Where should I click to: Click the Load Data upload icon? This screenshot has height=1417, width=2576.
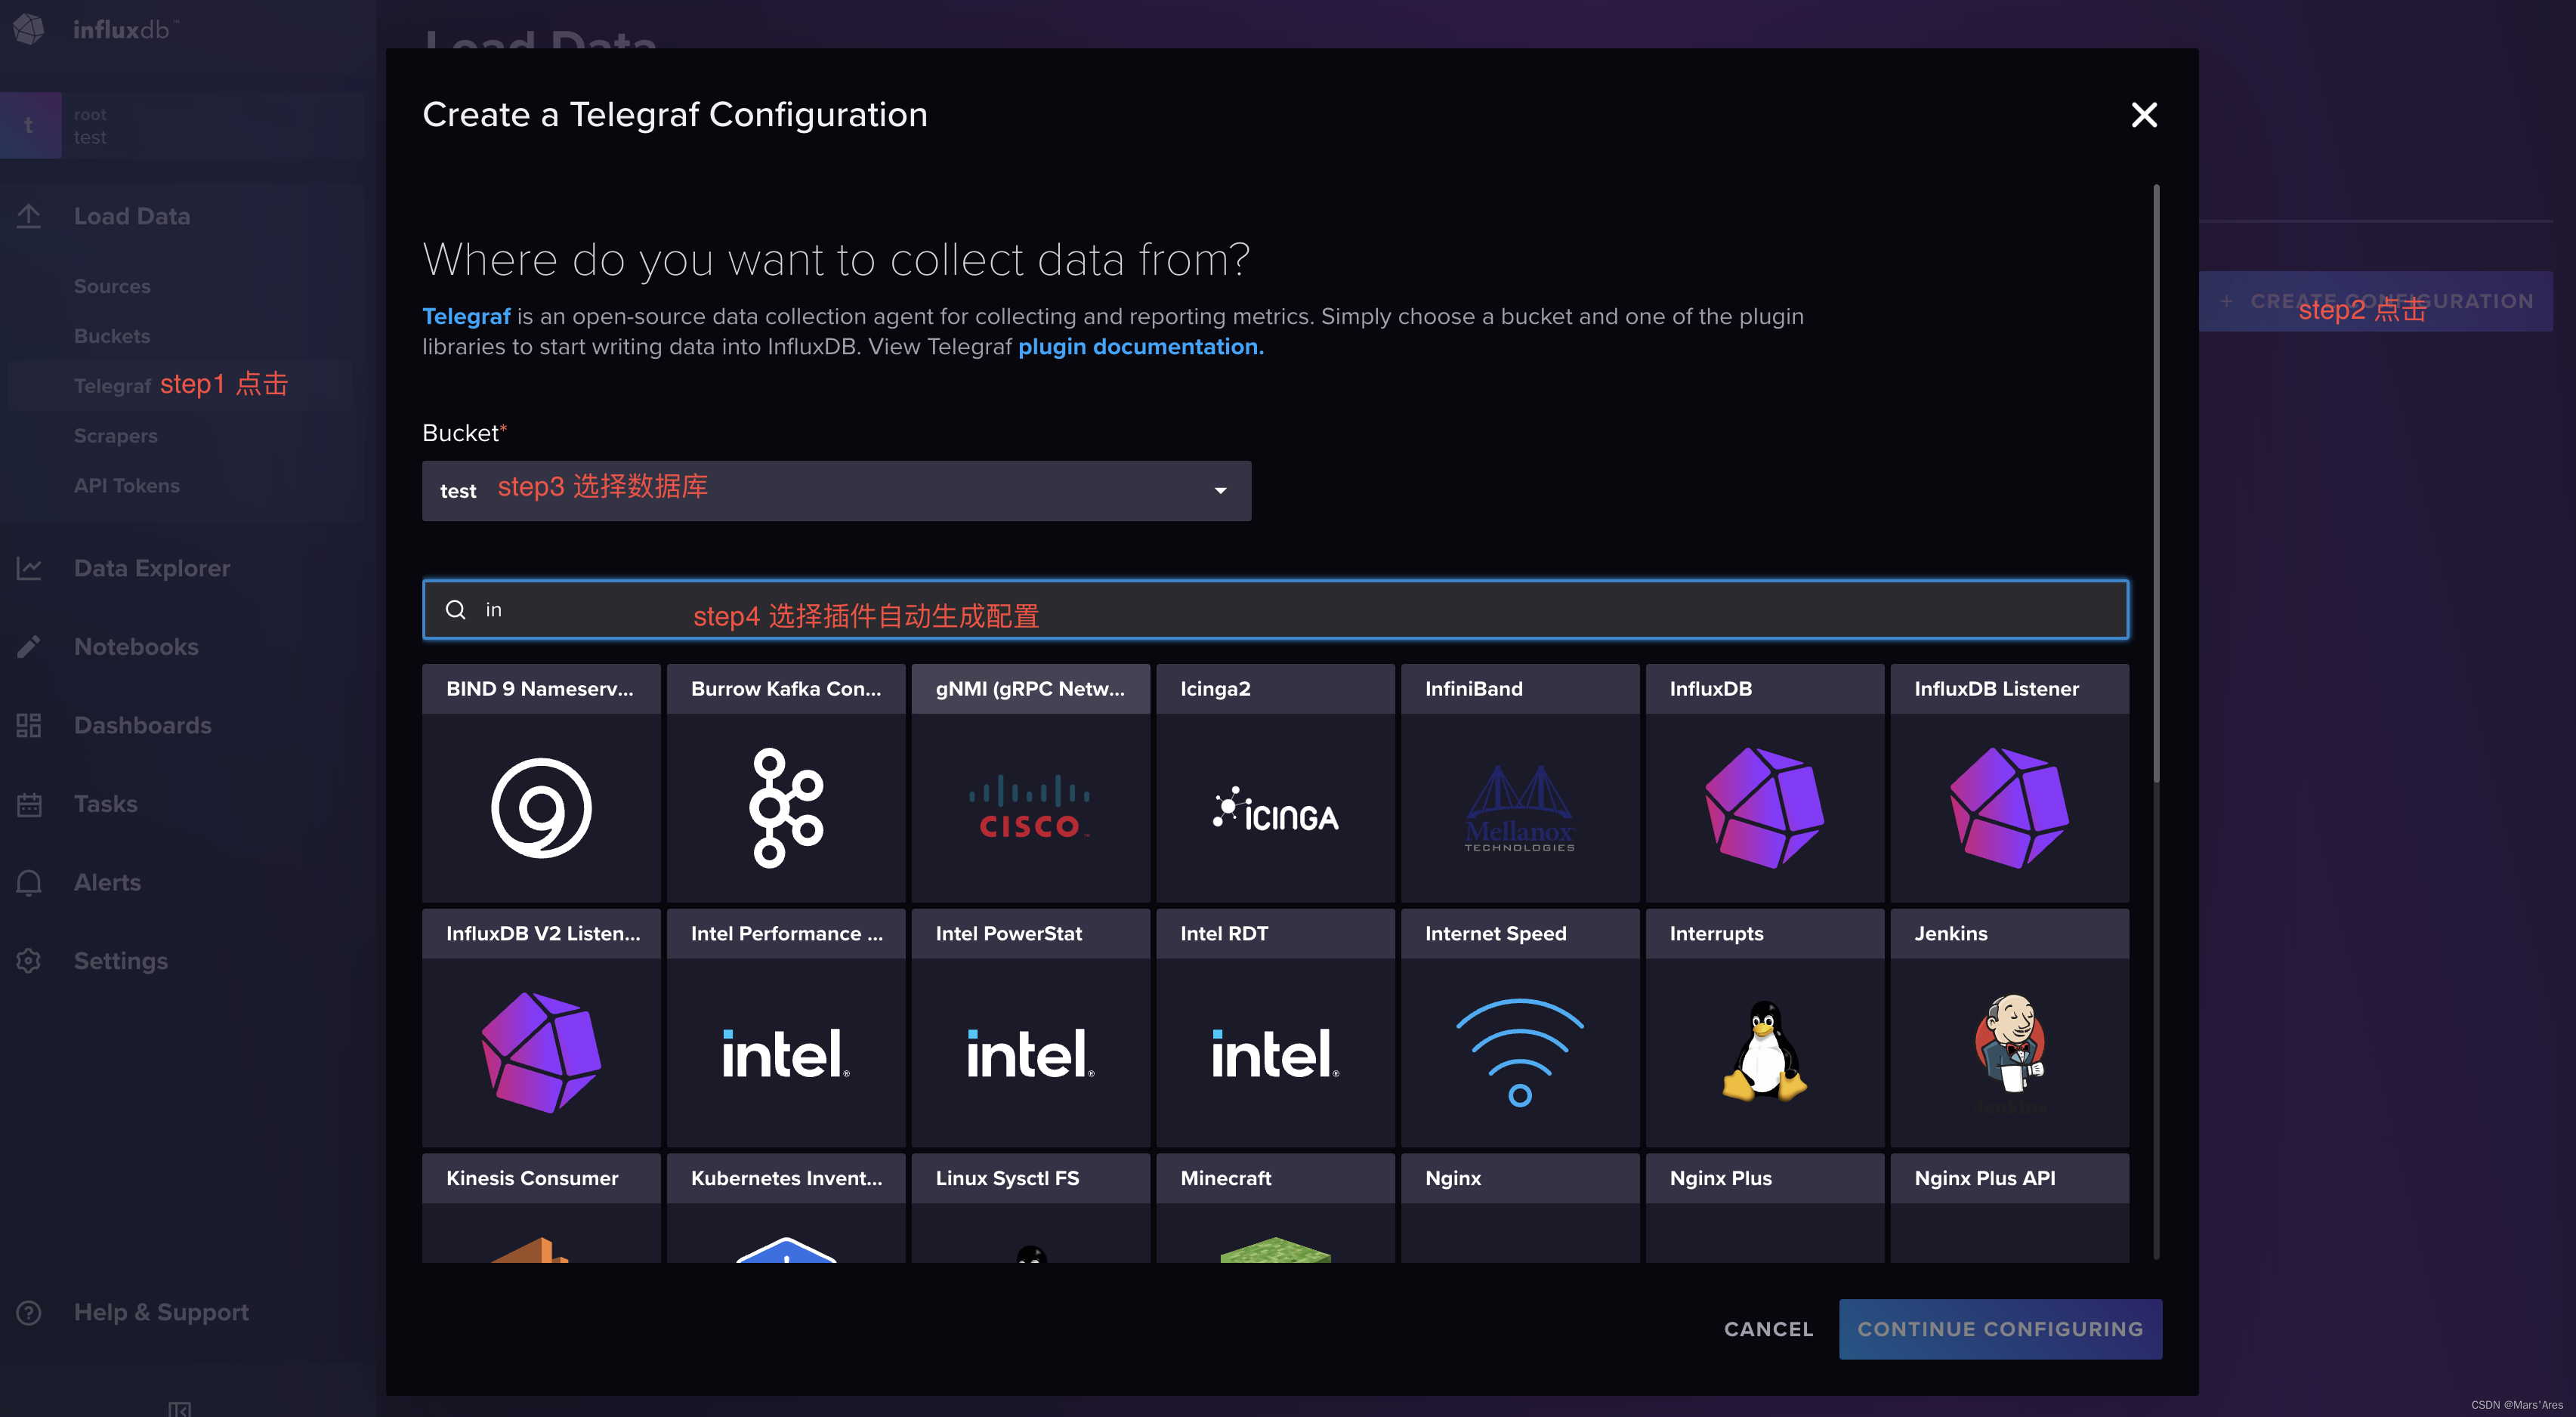pyautogui.click(x=29, y=216)
